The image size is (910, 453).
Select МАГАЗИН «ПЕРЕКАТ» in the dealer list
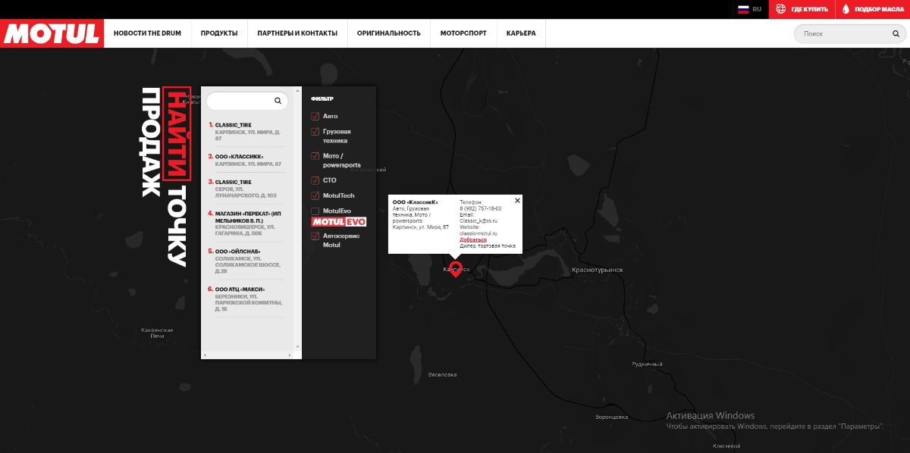tap(245, 222)
